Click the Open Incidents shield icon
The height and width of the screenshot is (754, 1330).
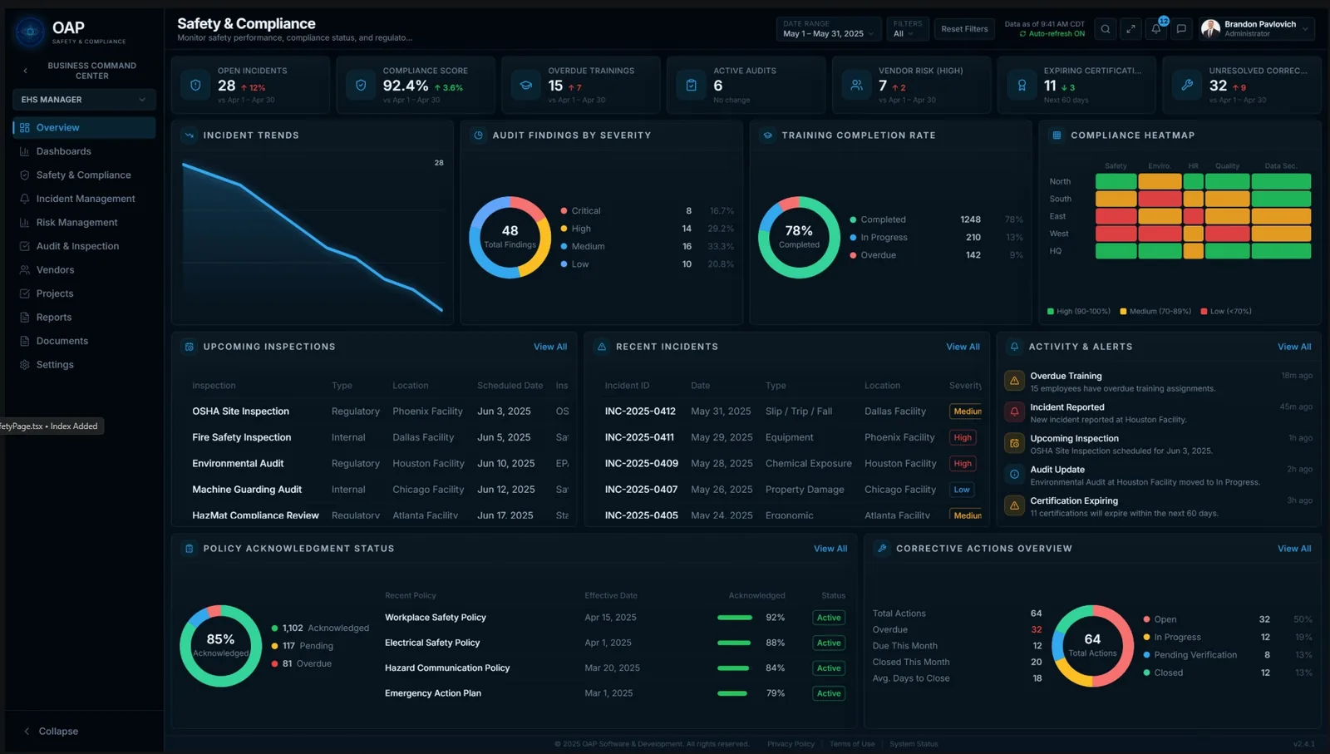tap(195, 85)
